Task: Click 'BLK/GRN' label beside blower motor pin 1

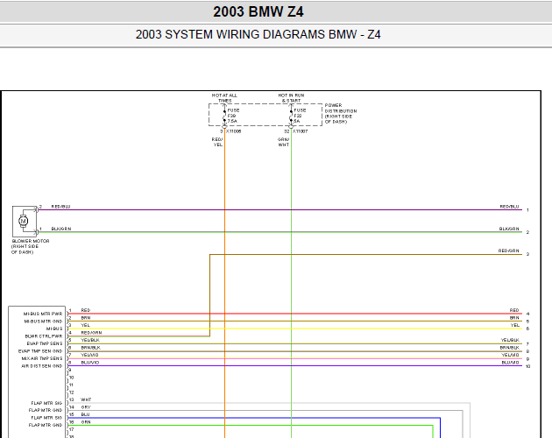Action: [x=61, y=229]
